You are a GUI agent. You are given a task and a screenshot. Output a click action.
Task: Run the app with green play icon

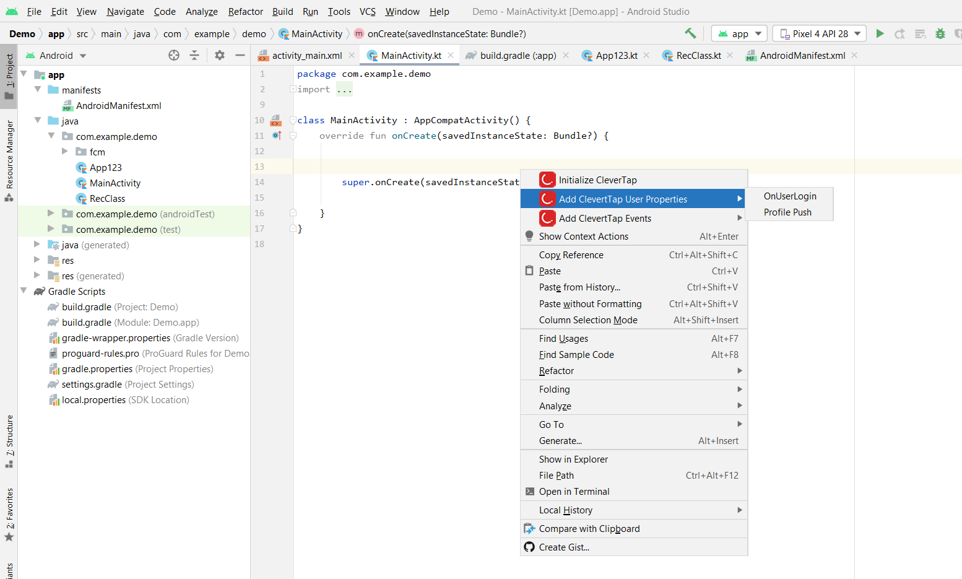[x=880, y=33]
